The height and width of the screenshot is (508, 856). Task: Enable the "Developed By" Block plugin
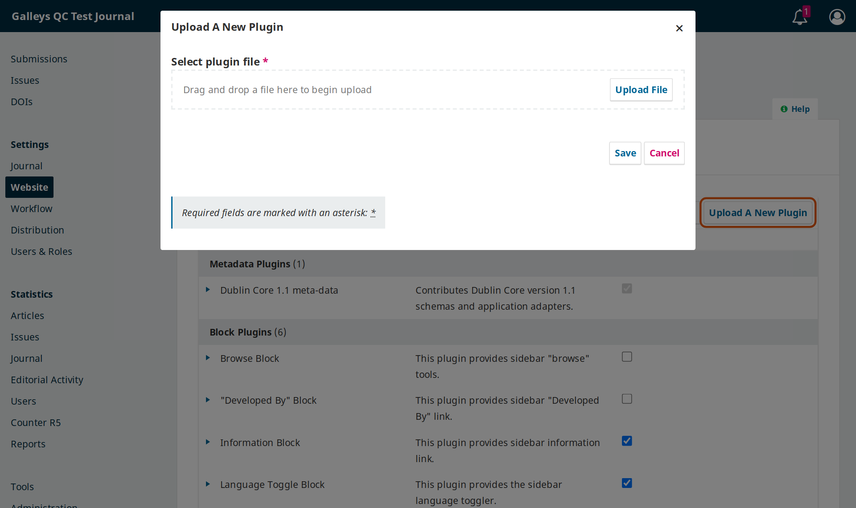(x=627, y=398)
